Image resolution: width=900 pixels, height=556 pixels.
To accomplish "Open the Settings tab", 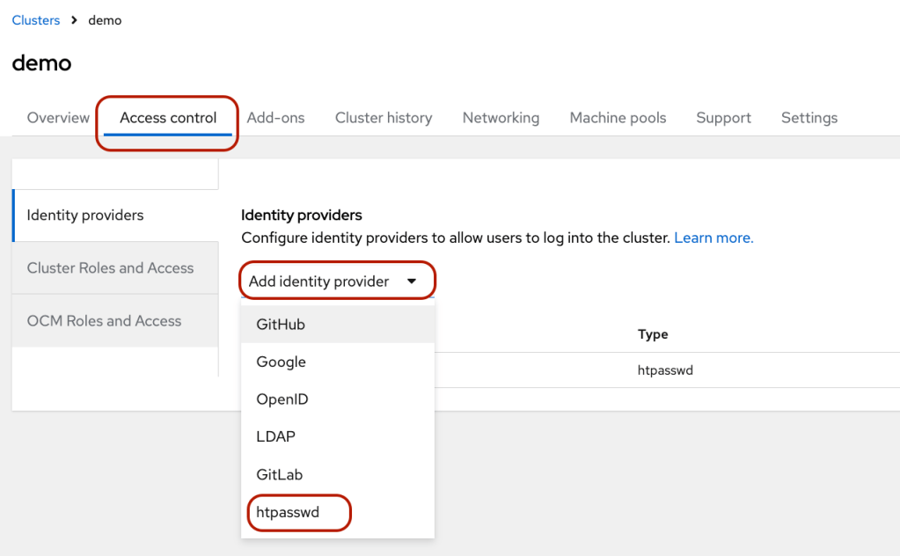I will [809, 118].
